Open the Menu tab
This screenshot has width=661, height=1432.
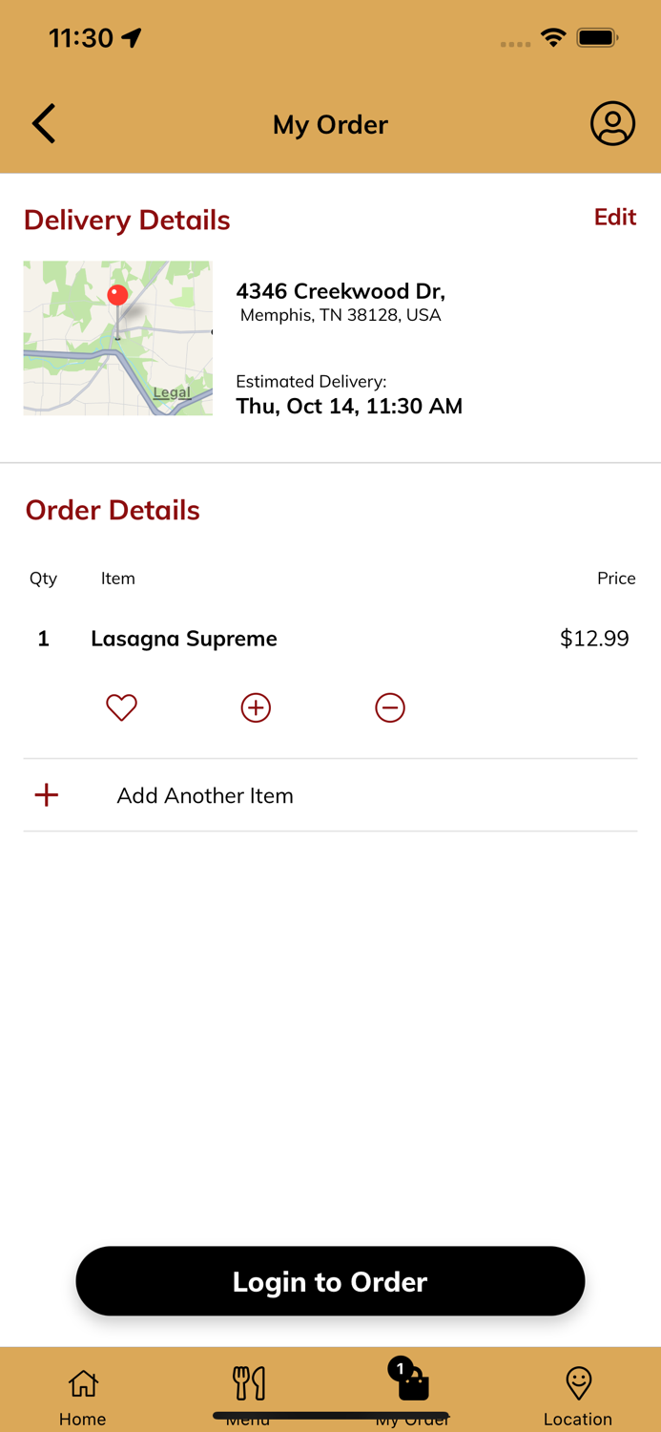click(x=248, y=1392)
